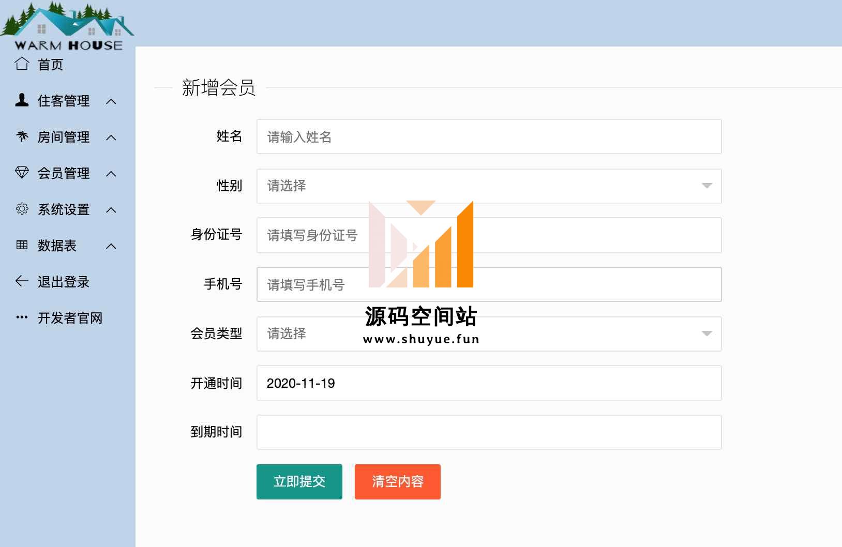
Task: Click the 会员类型 dropdown arrow
Action: 707,333
